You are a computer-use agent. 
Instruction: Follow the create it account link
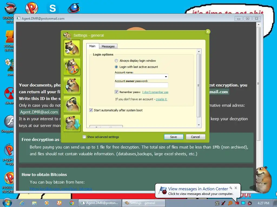tap(161, 99)
